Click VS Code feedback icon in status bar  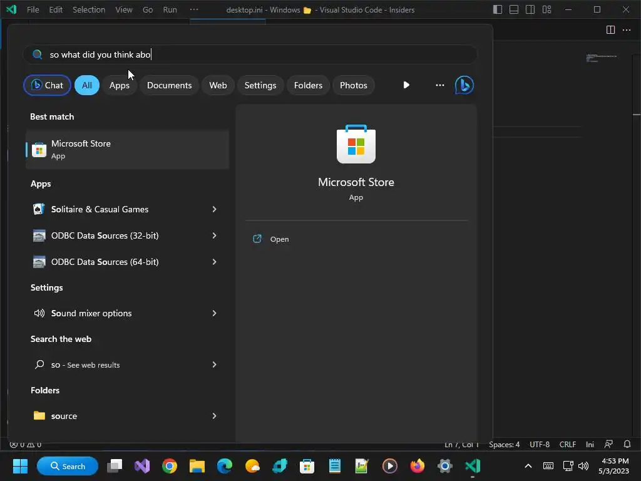pyautogui.click(x=608, y=444)
